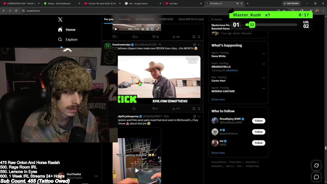
Task: Follow RheaRipley_WWE
Action: [x=259, y=121]
